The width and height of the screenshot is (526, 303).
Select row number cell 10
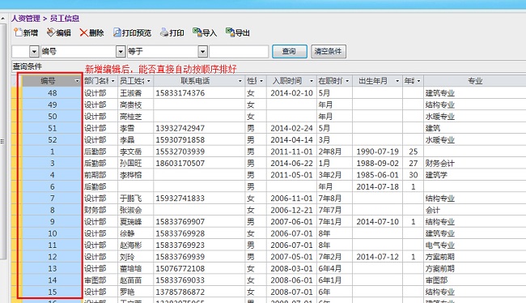(52, 233)
